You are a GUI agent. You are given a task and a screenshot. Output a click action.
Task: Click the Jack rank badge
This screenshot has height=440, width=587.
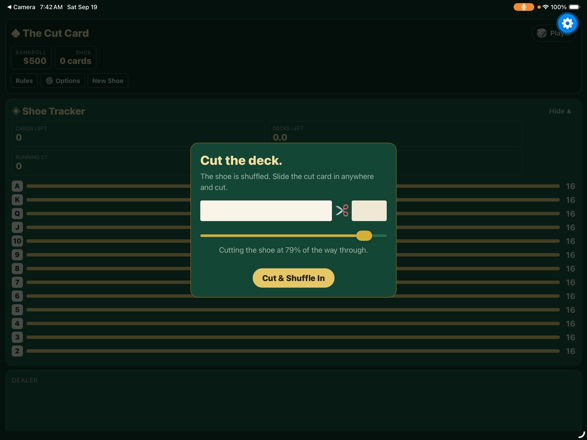coord(17,227)
